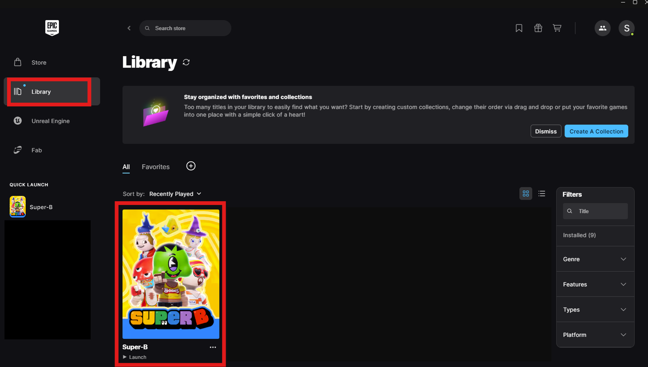Screen dimensions: 648x367
Task: Dismiss the collections banner
Action: pos(545,131)
